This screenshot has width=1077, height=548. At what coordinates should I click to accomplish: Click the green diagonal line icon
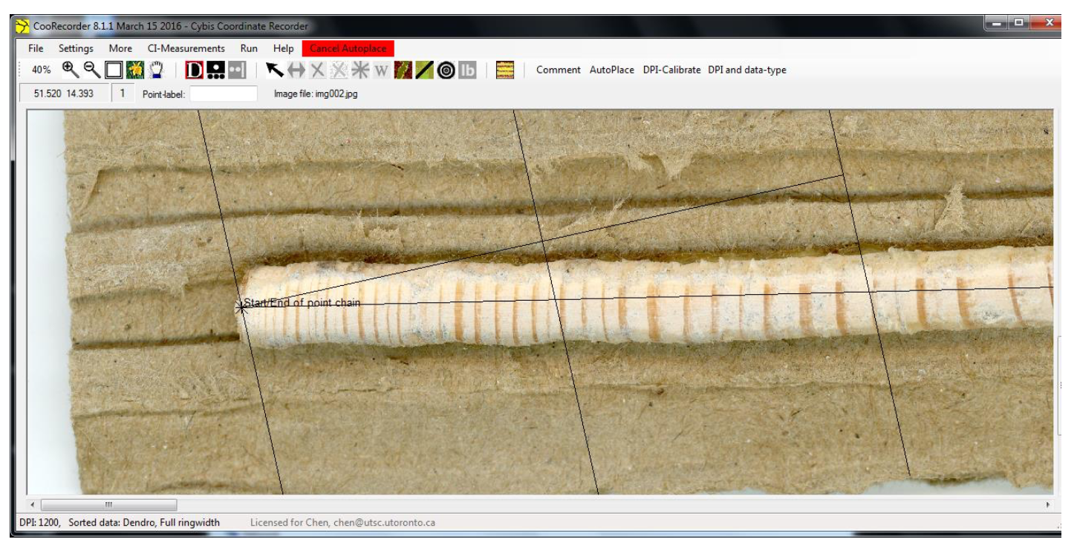pos(424,71)
